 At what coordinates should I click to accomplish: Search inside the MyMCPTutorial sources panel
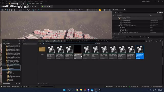[x=19, y=44]
